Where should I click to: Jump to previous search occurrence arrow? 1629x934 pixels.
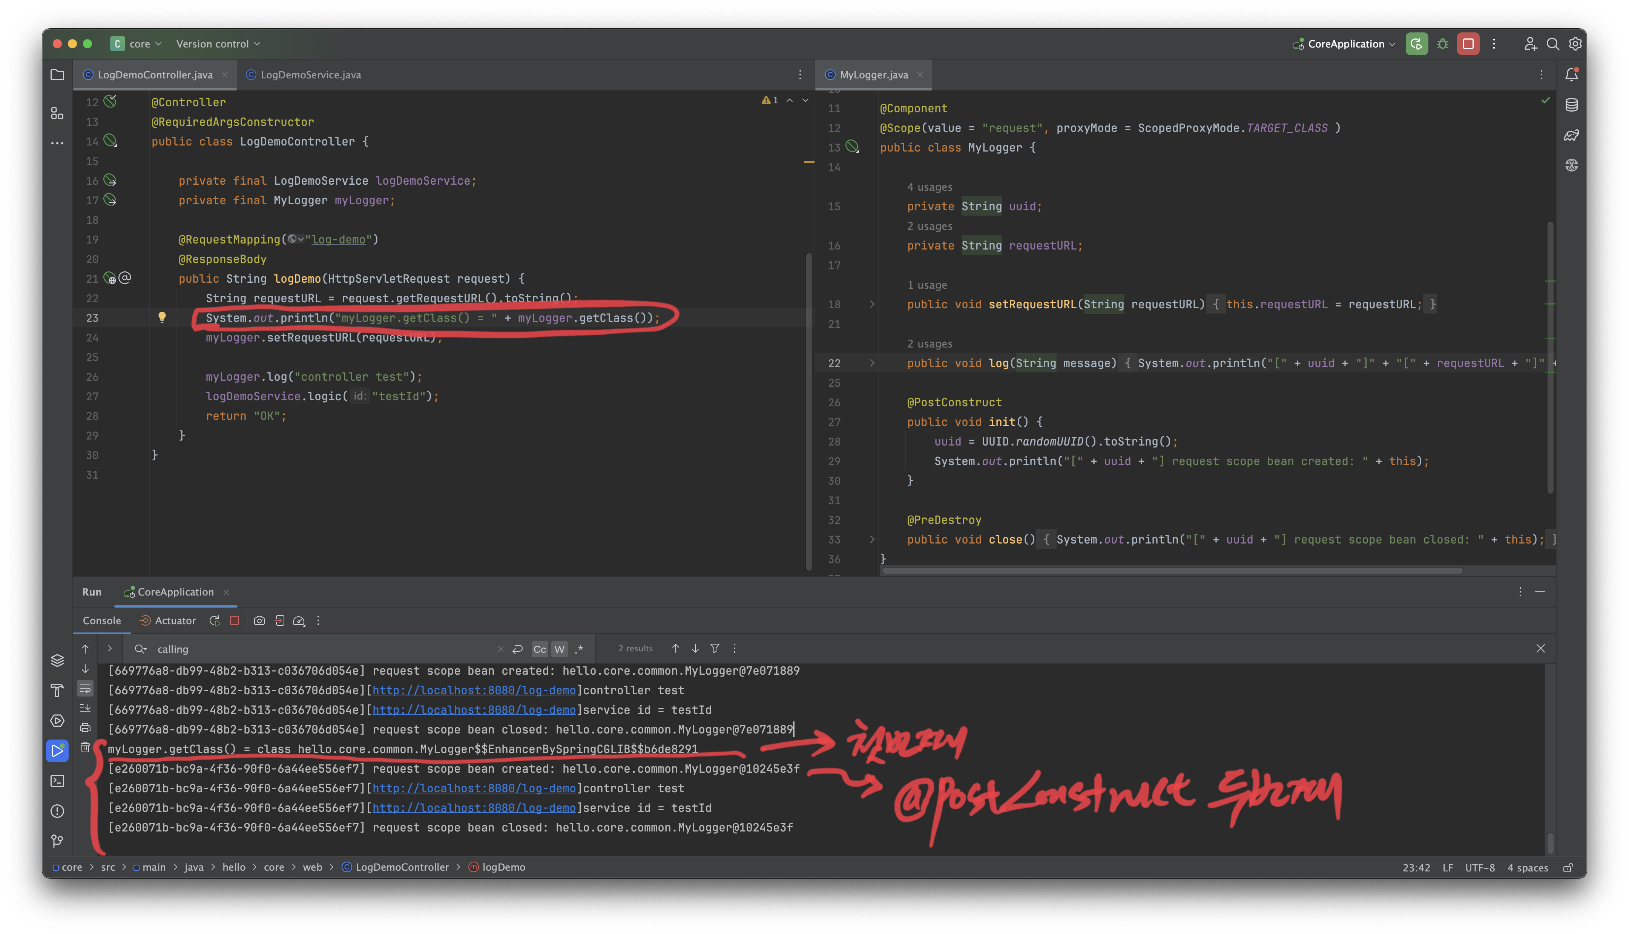pyautogui.click(x=675, y=649)
